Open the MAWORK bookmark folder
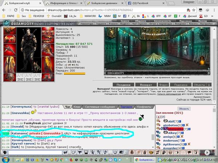Image resolution: width=218 pixels, height=163 pixels. click(x=88, y=16)
